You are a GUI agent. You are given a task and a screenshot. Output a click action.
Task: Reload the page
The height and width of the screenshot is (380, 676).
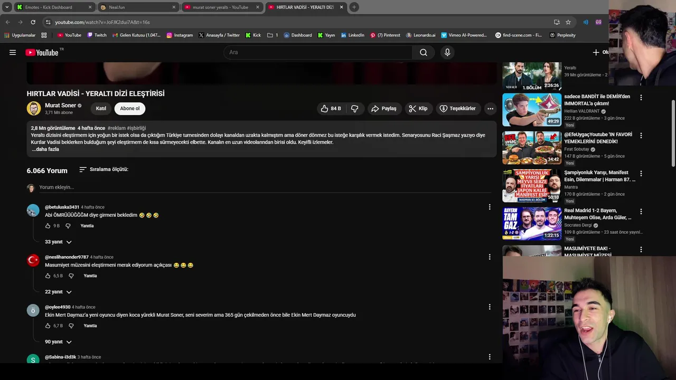[33, 22]
